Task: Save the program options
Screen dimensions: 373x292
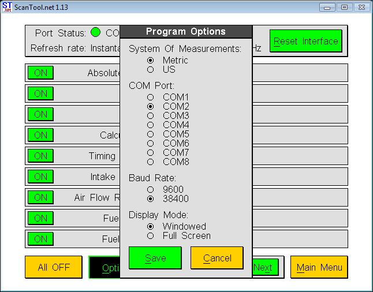Action: 155,258
